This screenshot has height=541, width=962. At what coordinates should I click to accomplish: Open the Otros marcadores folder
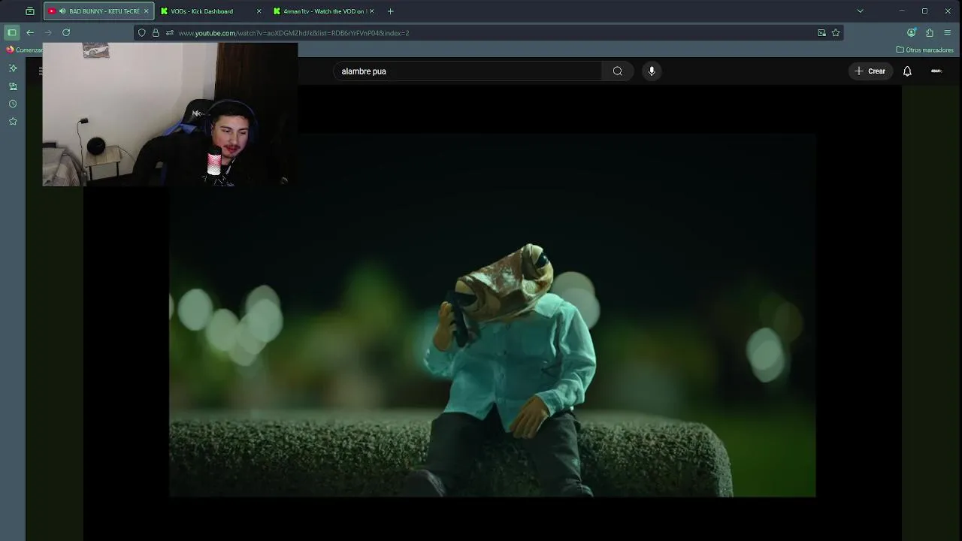[x=925, y=50]
